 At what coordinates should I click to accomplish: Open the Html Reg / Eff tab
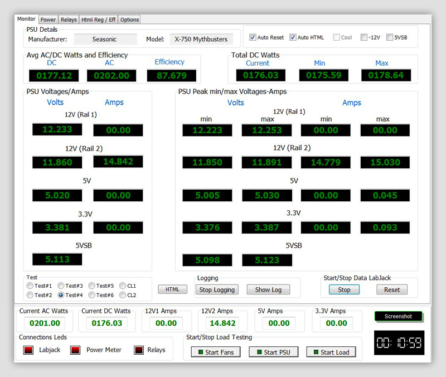(98, 20)
